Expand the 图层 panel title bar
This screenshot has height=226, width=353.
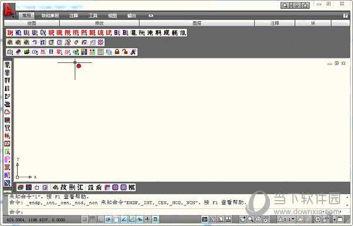(x=197, y=23)
